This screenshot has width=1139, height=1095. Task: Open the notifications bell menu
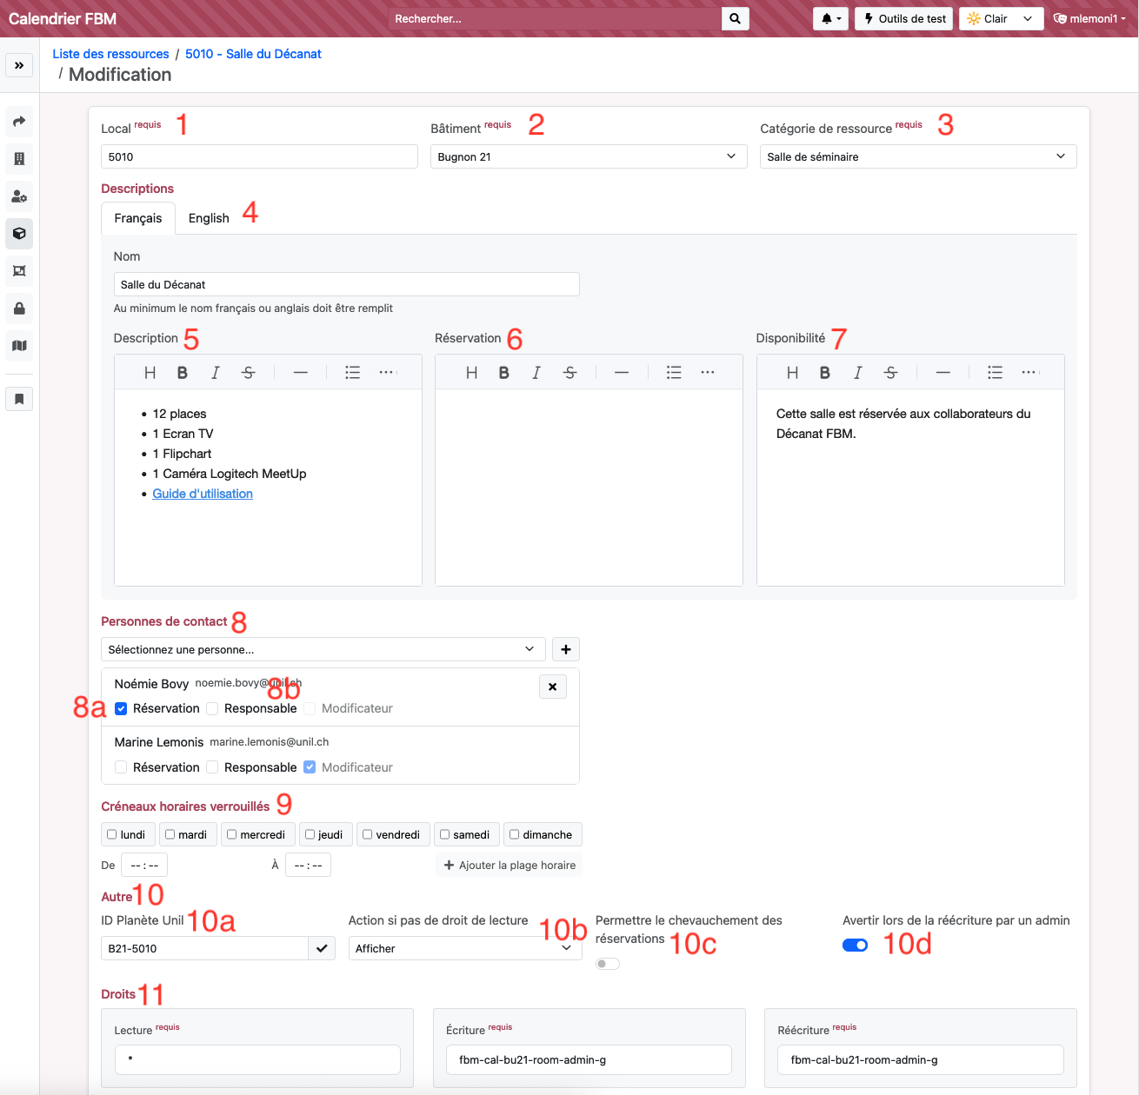click(829, 18)
